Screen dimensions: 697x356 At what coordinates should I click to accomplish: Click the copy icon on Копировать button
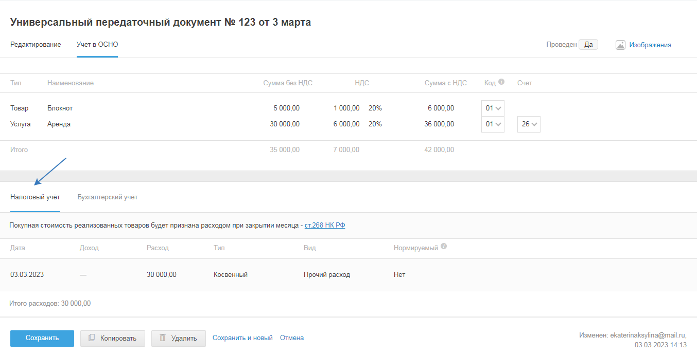[92, 338]
